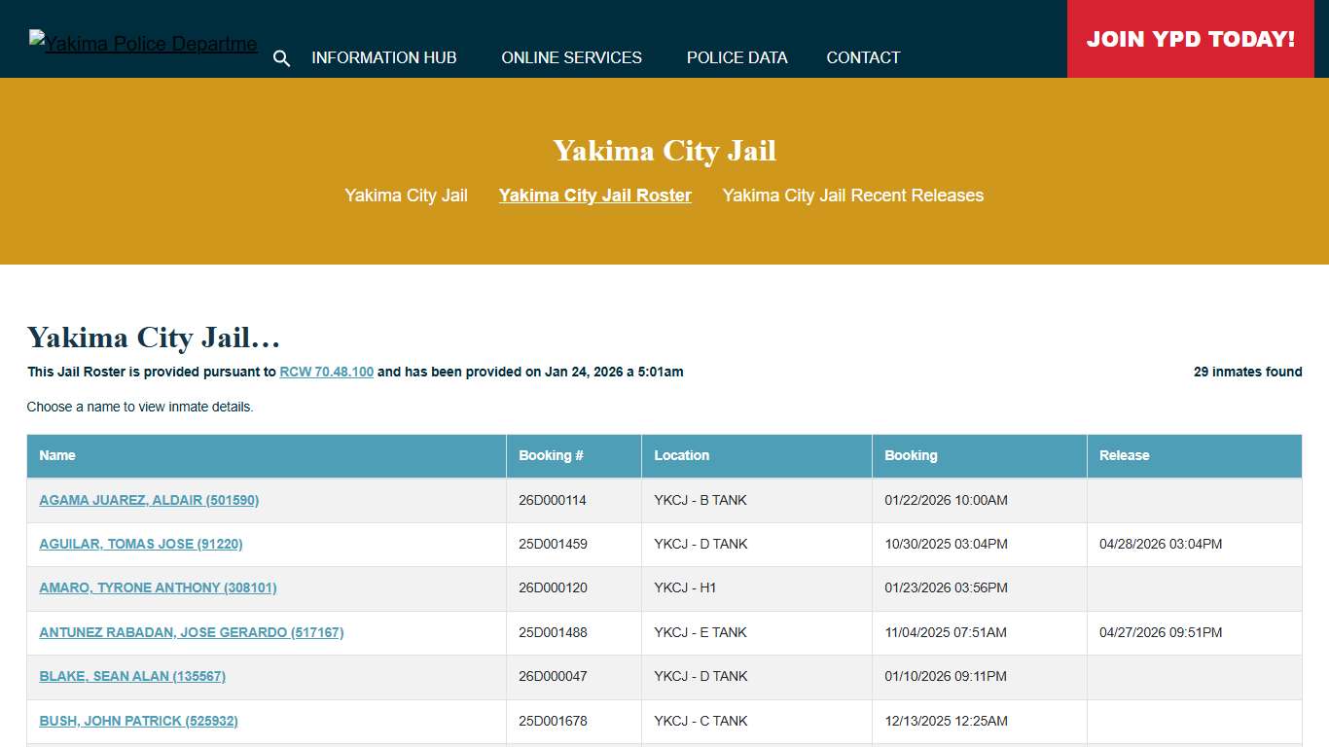Open the POLICE DATA menu
The height and width of the screenshot is (747, 1329).
pyautogui.click(x=737, y=57)
